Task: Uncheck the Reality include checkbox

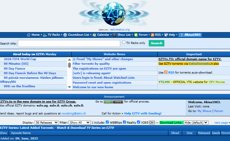Action: [x=125, y=122]
